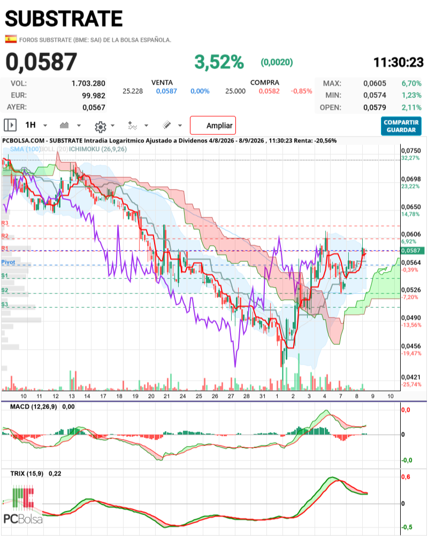This screenshot has width=428, height=536.
Task: Click the Spanish flag icon
Action: pos(11,39)
